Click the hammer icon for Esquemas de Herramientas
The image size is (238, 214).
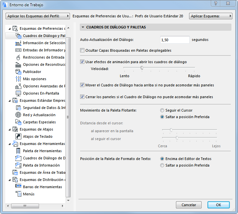click(x=15, y=144)
